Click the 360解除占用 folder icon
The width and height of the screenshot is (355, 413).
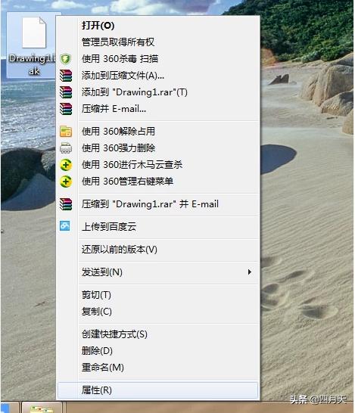click(x=66, y=132)
